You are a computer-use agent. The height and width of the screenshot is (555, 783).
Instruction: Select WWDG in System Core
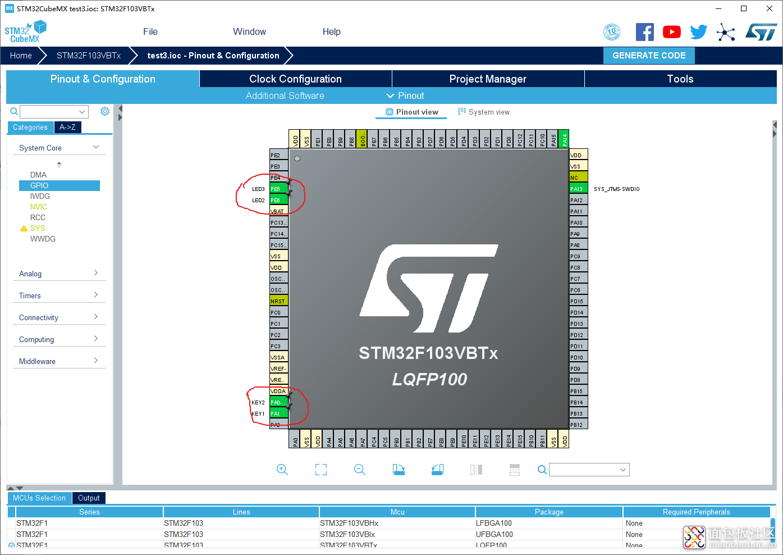point(43,239)
